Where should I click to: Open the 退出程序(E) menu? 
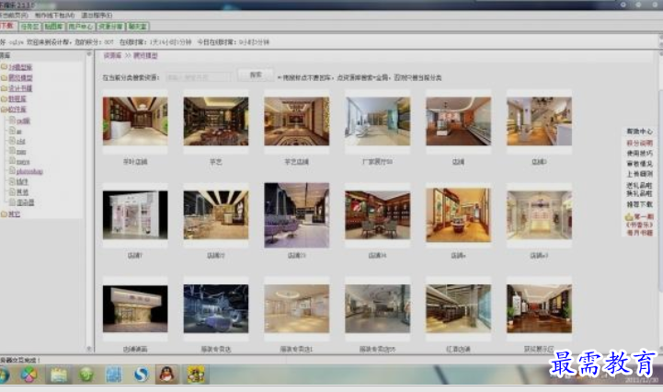coord(97,16)
